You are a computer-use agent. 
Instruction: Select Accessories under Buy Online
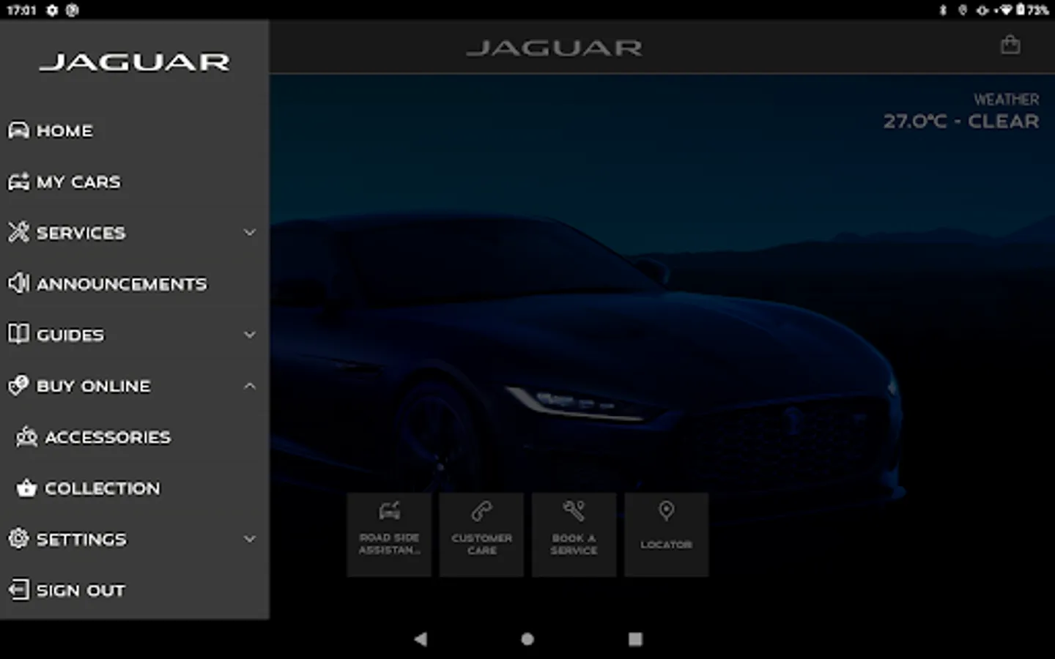(134, 437)
